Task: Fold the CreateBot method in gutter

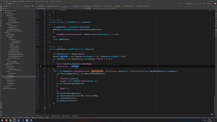Action: coord(44,22)
